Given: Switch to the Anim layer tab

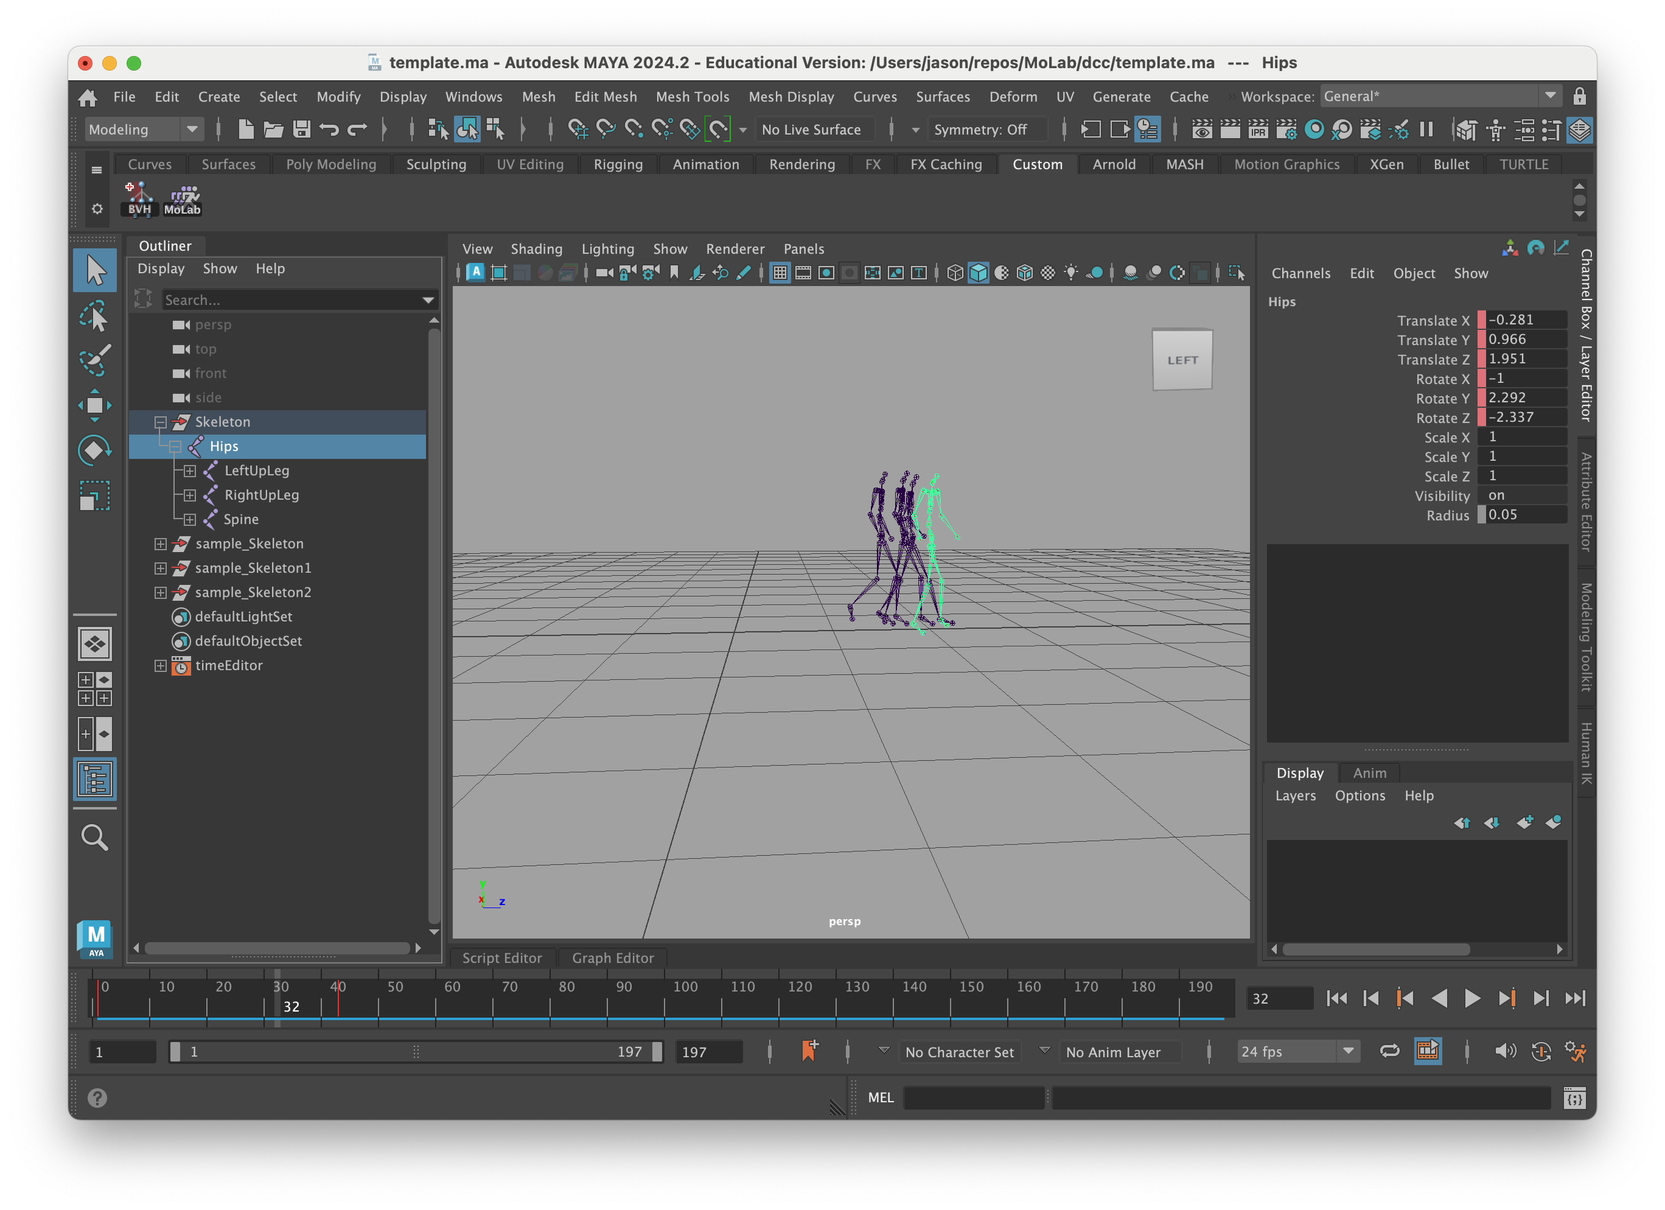Looking at the screenshot, I should click(1369, 773).
